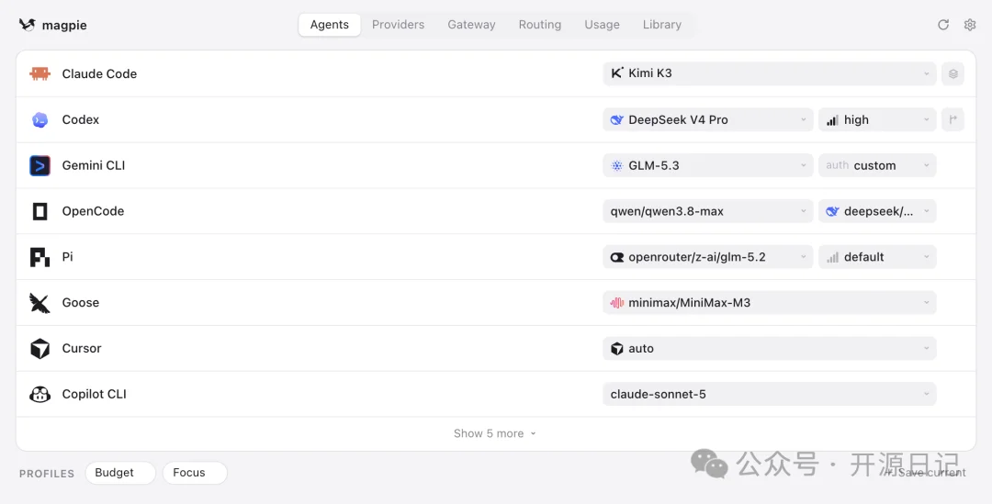Click the refresh icon in top bar
The height and width of the screenshot is (504, 992).
pyautogui.click(x=943, y=25)
